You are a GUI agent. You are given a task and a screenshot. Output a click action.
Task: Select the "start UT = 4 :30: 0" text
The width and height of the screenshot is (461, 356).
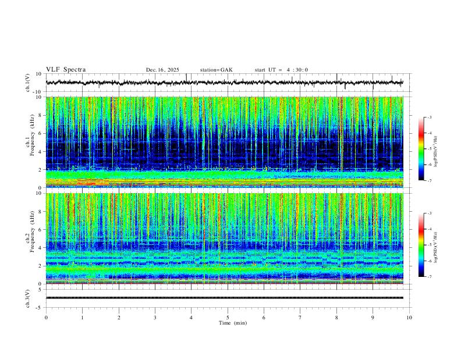pyautogui.click(x=281, y=70)
